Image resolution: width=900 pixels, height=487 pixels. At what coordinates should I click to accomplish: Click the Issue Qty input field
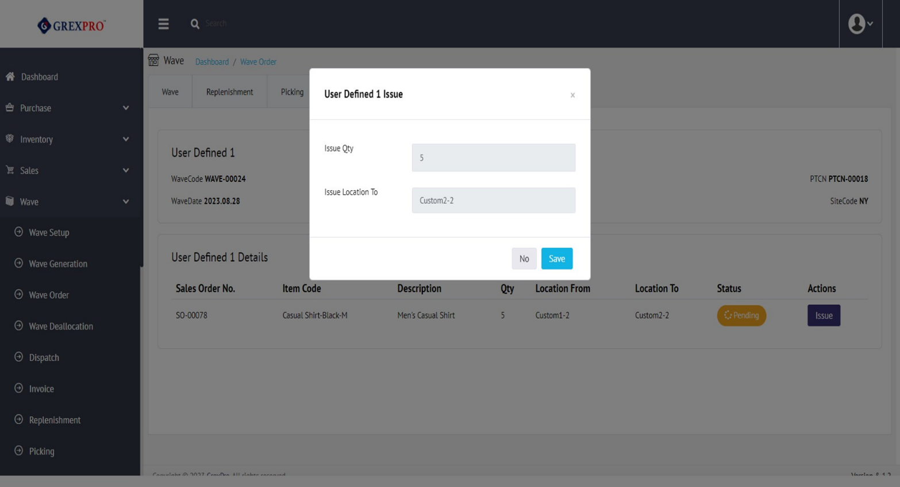point(493,157)
